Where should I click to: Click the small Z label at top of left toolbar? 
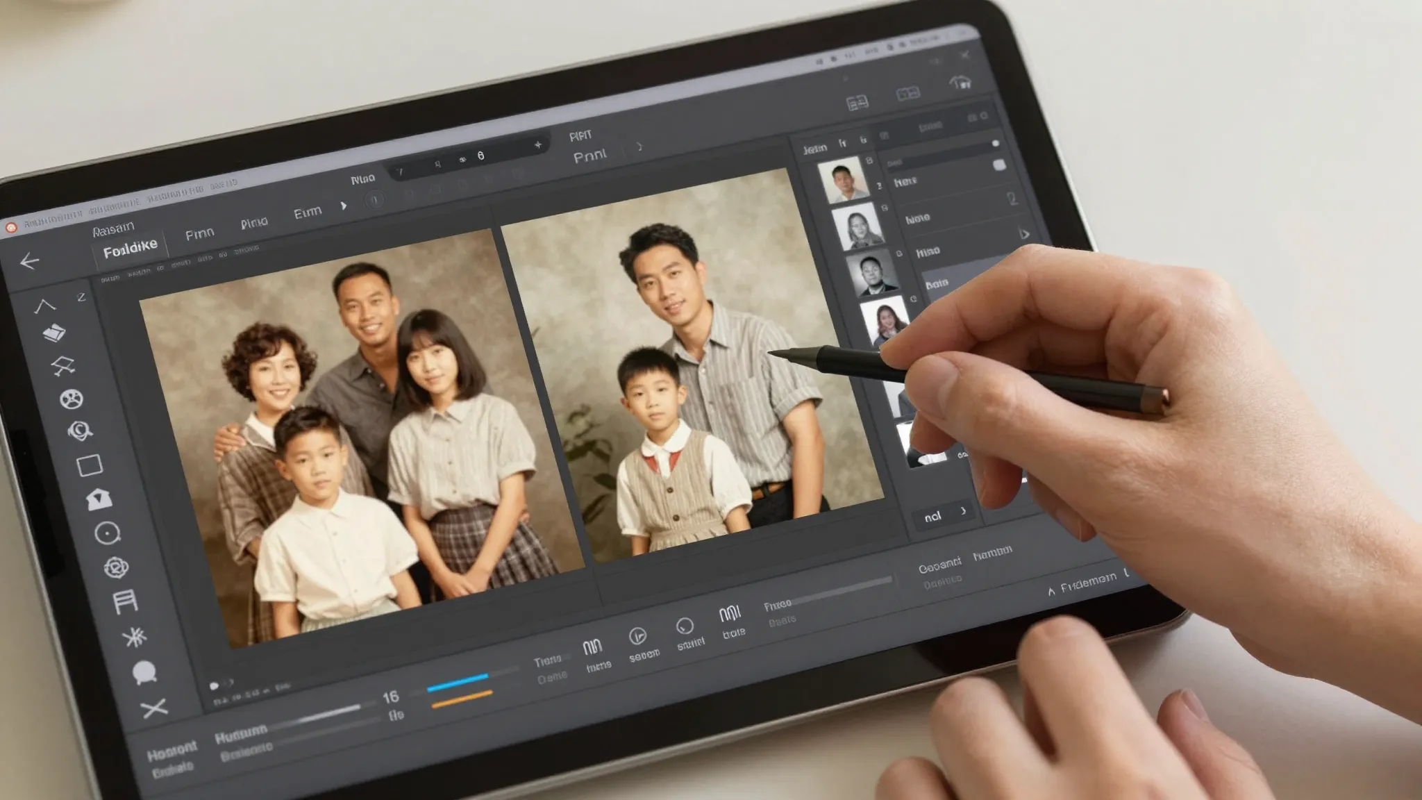81,297
